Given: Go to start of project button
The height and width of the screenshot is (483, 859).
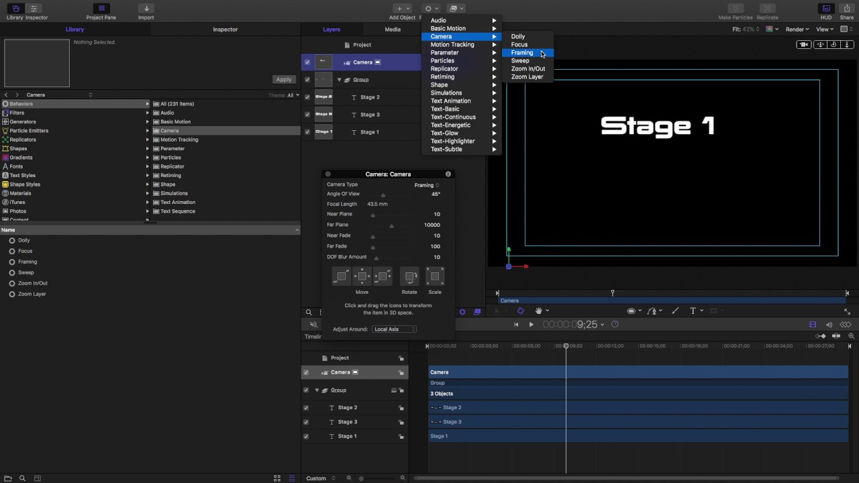Looking at the screenshot, I should click(x=516, y=325).
